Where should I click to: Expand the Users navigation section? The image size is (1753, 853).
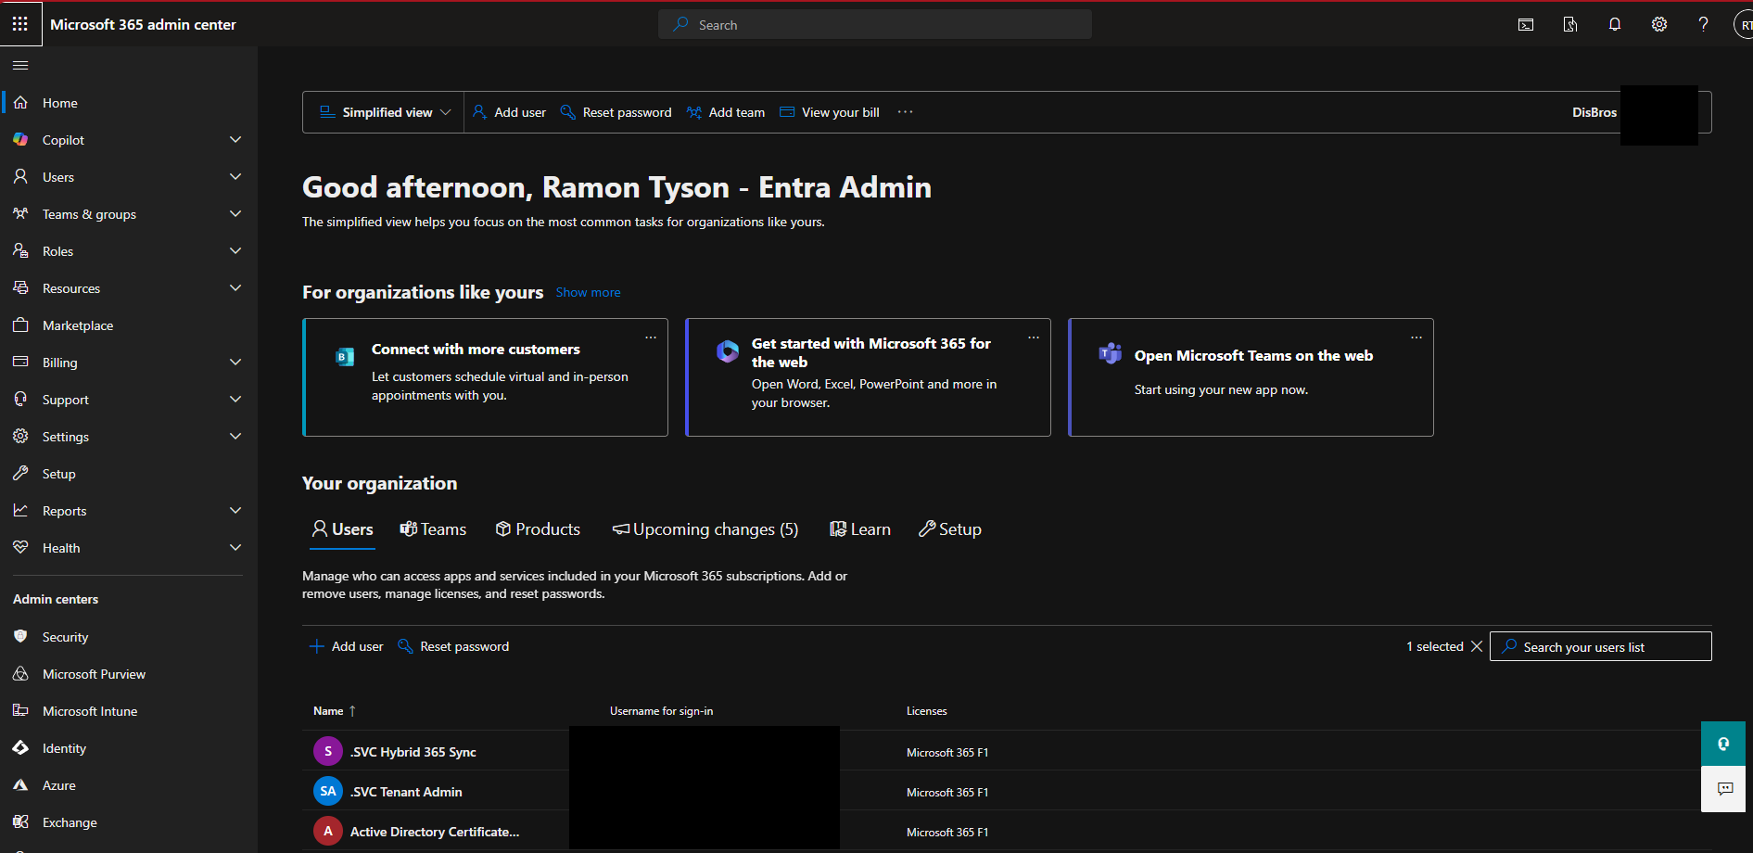pos(235,177)
